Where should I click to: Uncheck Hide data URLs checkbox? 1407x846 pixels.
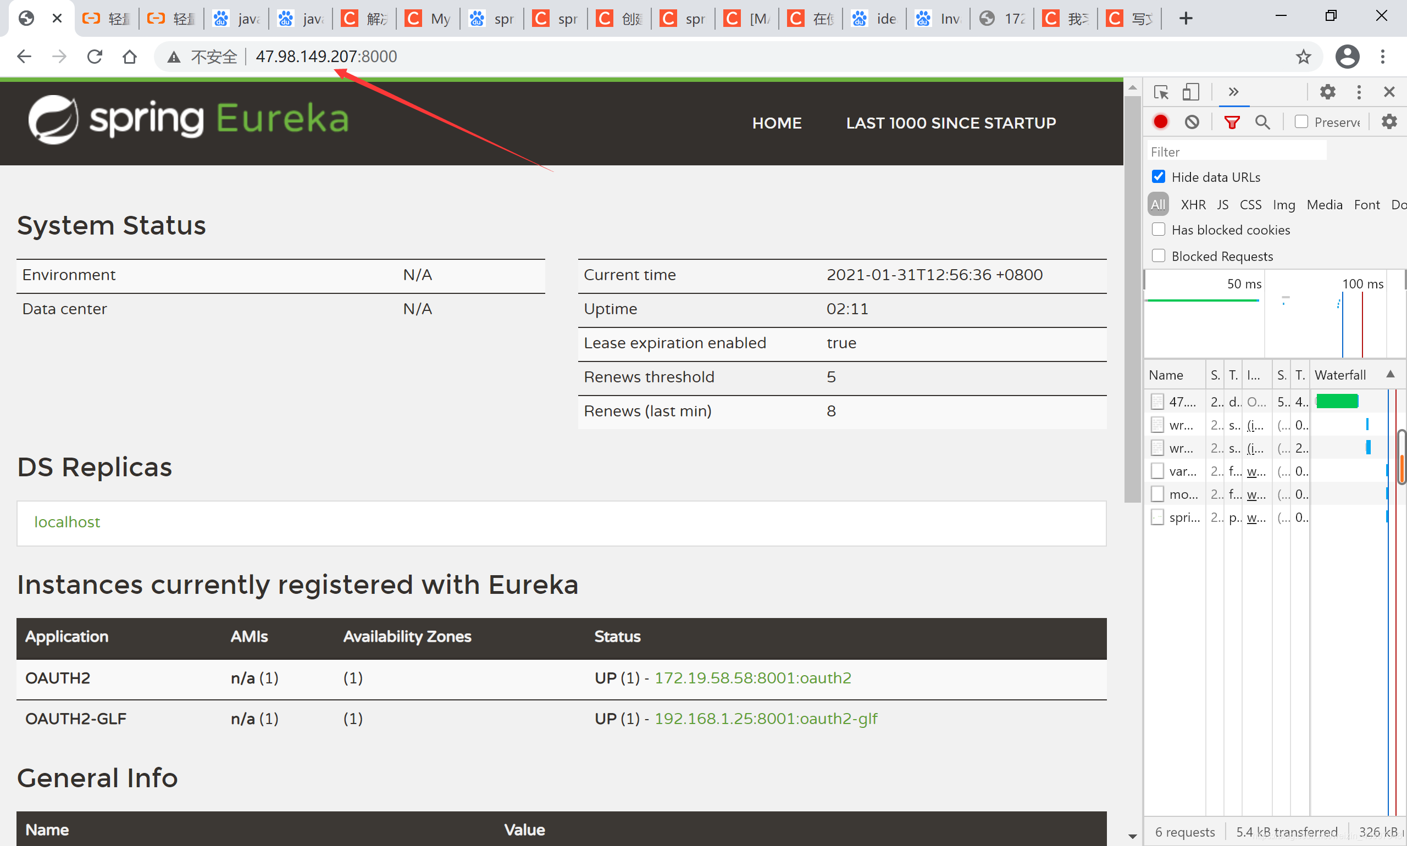click(x=1159, y=177)
